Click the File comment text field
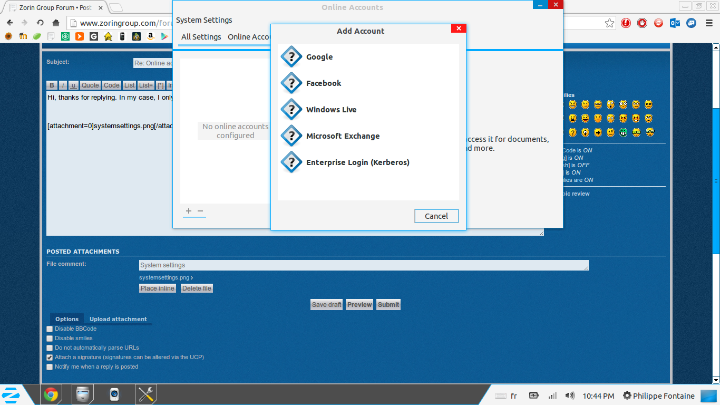This screenshot has height=405, width=720. tap(363, 265)
